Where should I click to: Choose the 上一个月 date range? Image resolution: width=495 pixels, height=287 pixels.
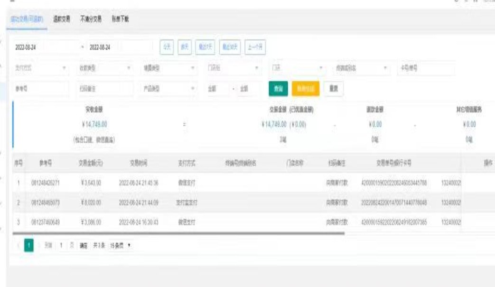point(257,47)
